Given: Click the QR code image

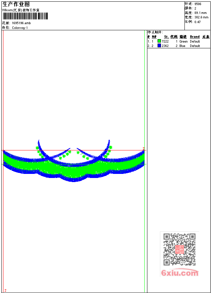Looking at the screenshot, I should [179, 249].
